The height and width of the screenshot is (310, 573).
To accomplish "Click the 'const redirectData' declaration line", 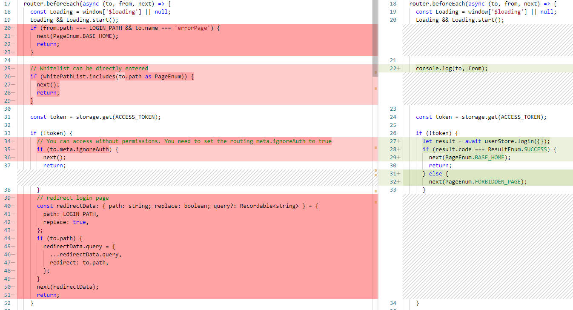I will tap(178, 206).
